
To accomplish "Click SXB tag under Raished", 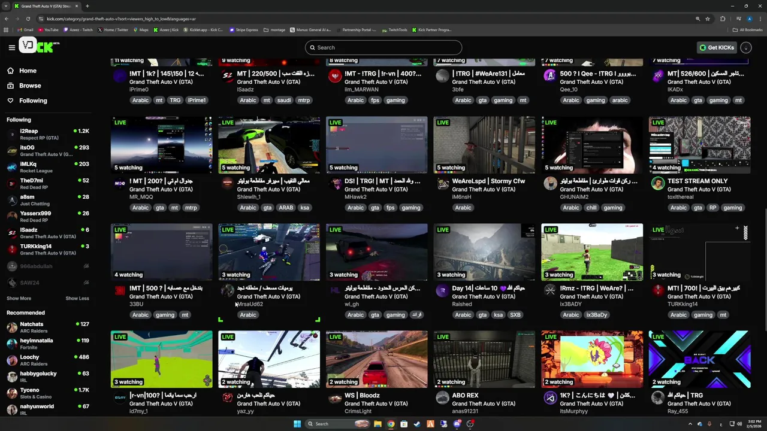I will (515, 315).
